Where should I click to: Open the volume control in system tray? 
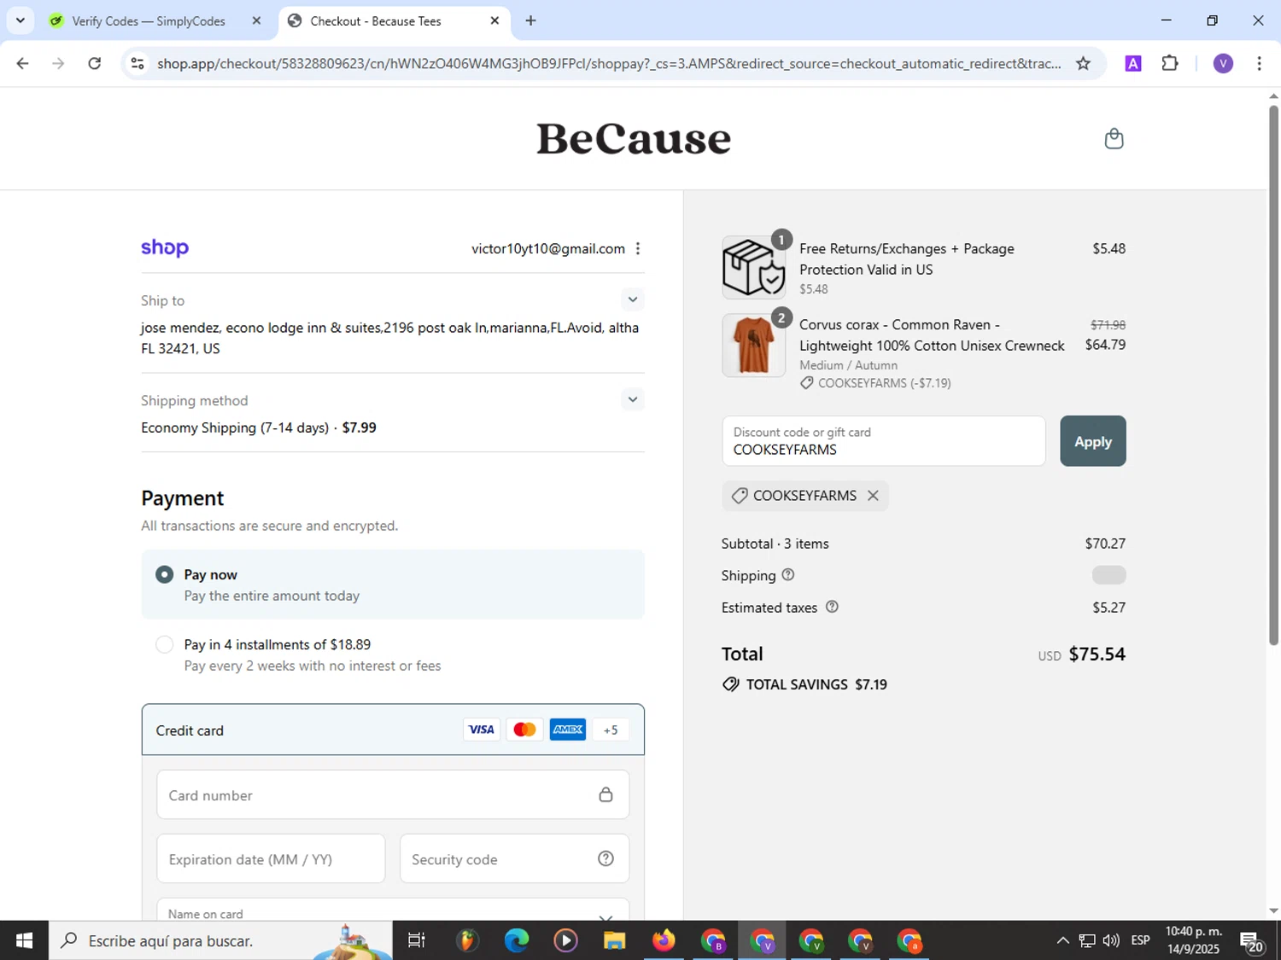pos(1110,940)
